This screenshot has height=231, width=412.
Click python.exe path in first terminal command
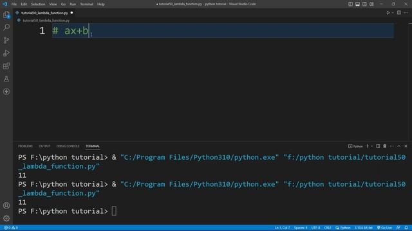click(200, 157)
